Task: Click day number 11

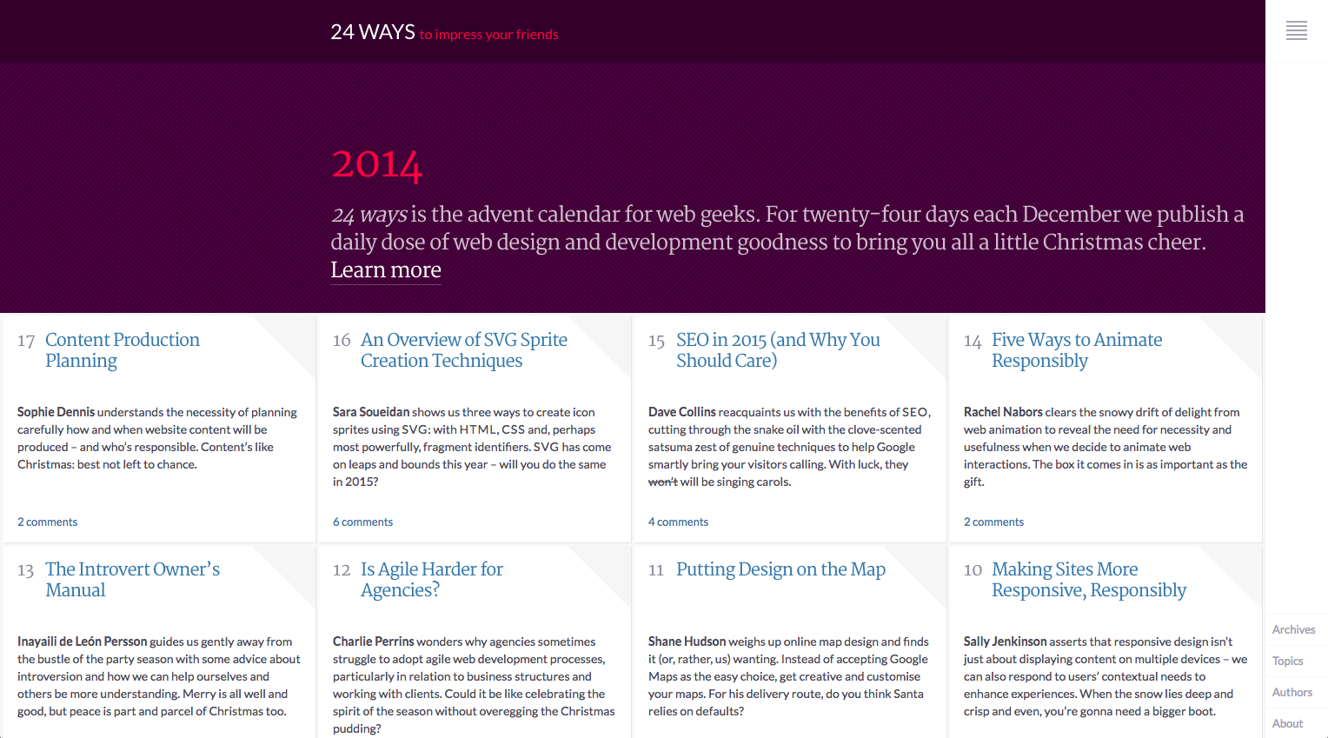Action: coord(656,570)
